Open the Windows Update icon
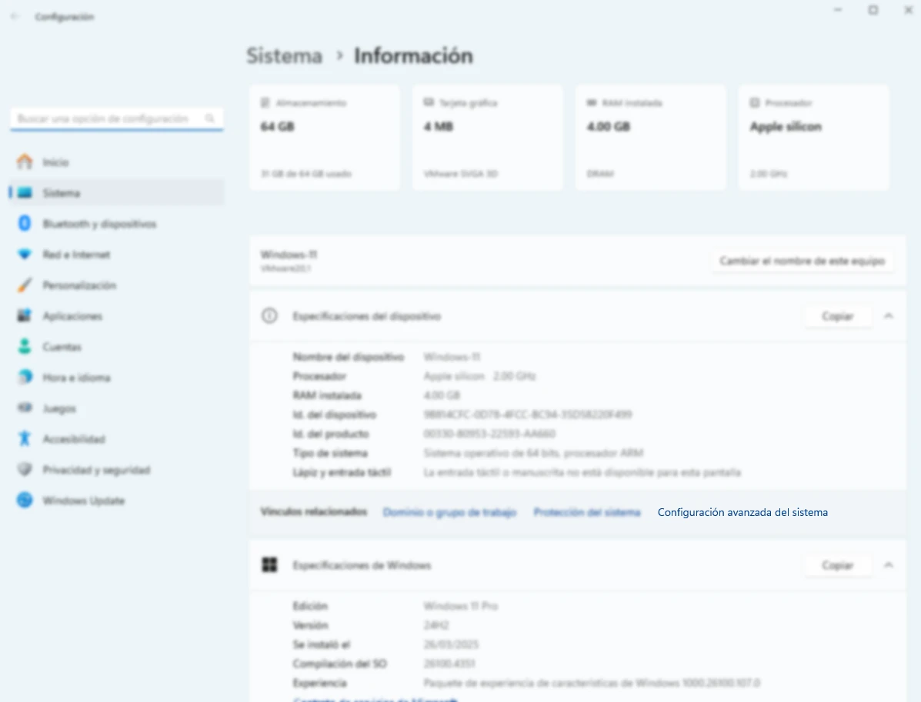Viewport: 921px width, 702px height. pyautogui.click(x=25, y=501)
